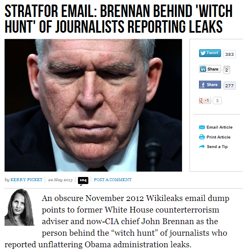
Task: Click the envelope Email Article icon
Action: (202, 127)
